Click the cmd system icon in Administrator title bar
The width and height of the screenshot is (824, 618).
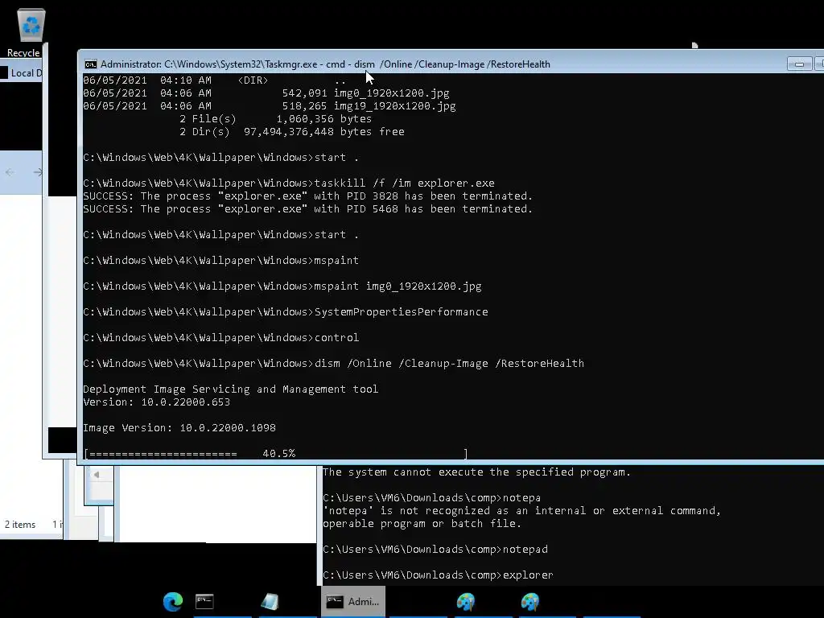click(90, 64)
